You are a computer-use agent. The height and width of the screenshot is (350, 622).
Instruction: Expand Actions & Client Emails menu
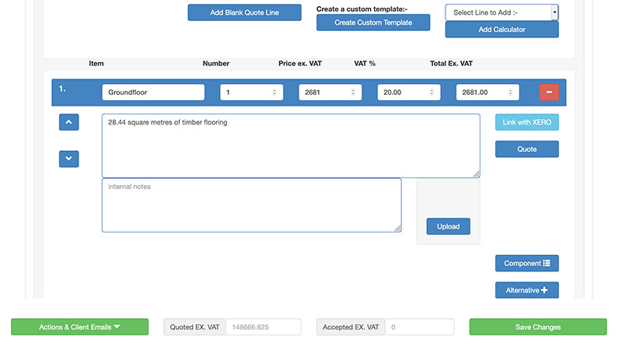79,327
